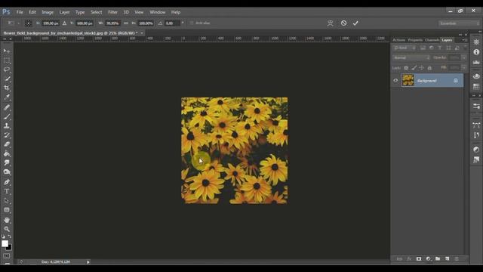Select the Brush tool

point(7,116)
